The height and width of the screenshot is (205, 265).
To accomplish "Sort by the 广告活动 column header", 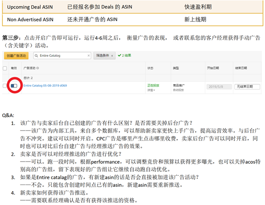I will pyautogui.click(x=29, y=68).
